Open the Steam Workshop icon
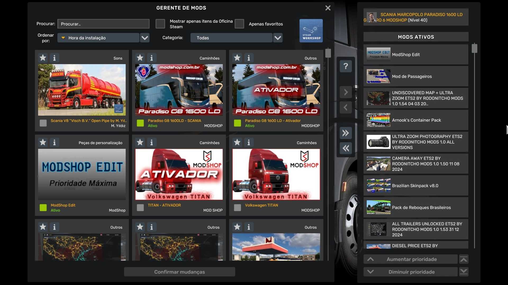The width and height of the screenshot is (508, 285). tap(311, 31)
